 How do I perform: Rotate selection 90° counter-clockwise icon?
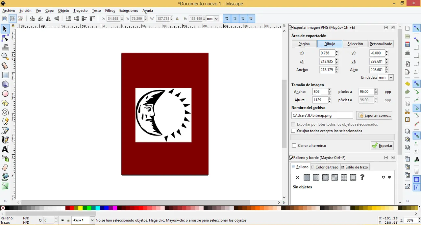pyautogui.click(x=32, y=19)
